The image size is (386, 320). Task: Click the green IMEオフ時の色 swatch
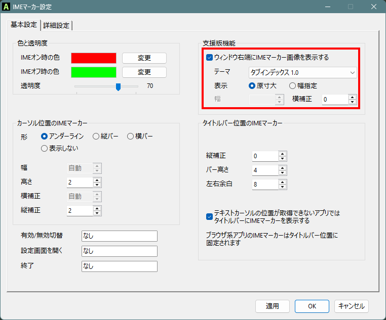94,72
